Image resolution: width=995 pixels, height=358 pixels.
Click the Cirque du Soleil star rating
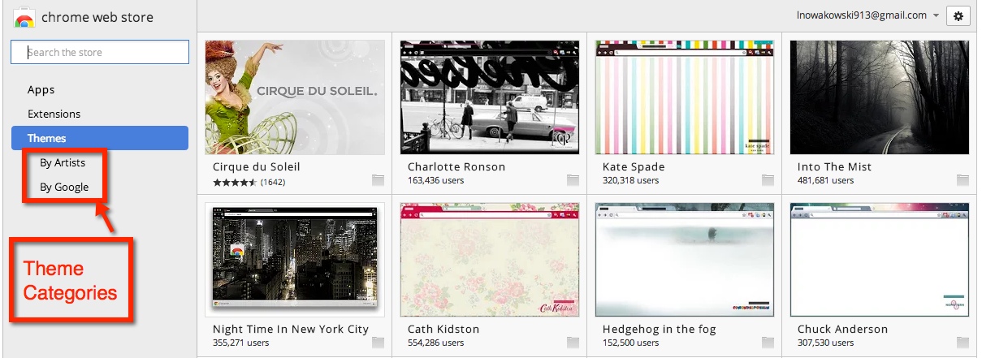tap(235, 183)
